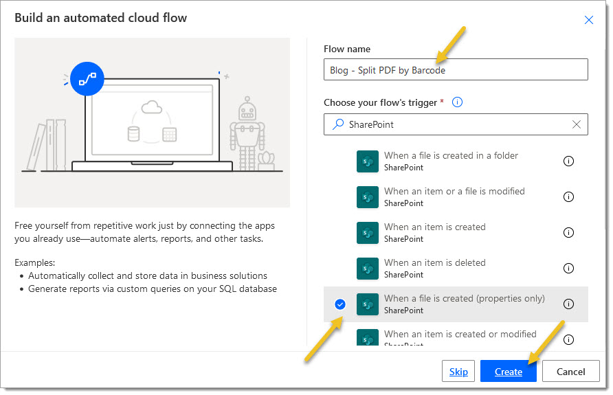
Task: Show info for When an item is created or modified
Action: click(568, 339)
